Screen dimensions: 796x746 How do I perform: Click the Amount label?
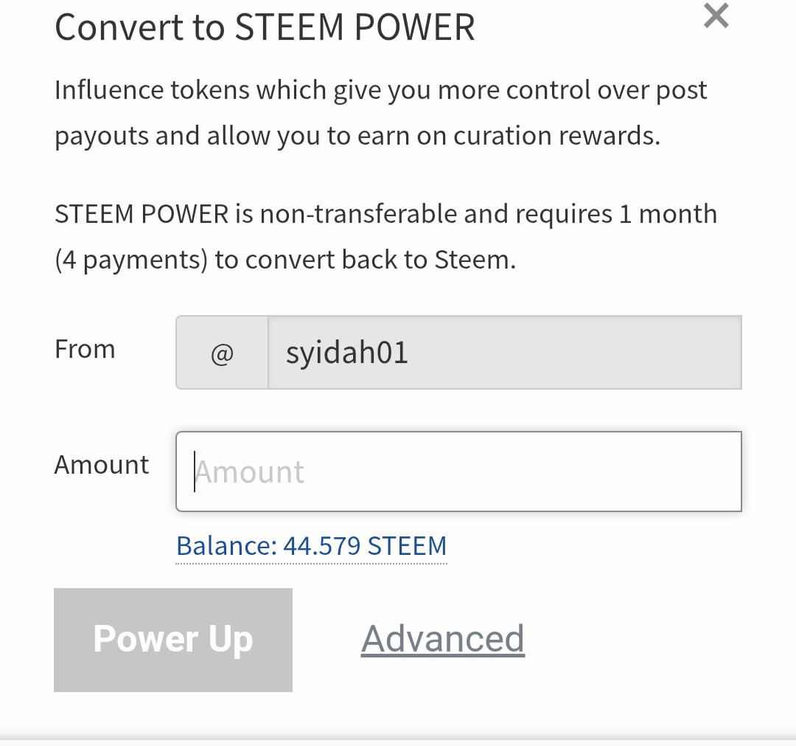pyautogui.click(x=102, y=464)
